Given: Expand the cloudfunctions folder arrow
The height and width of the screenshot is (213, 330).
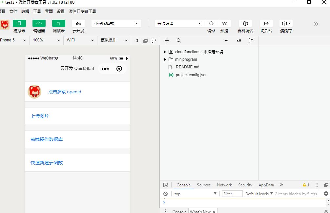Looking at the screenshot, I should tap(165, 52).
